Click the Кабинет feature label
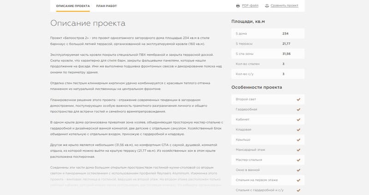This screenshot has width=369, height=195. pos(243,119)
